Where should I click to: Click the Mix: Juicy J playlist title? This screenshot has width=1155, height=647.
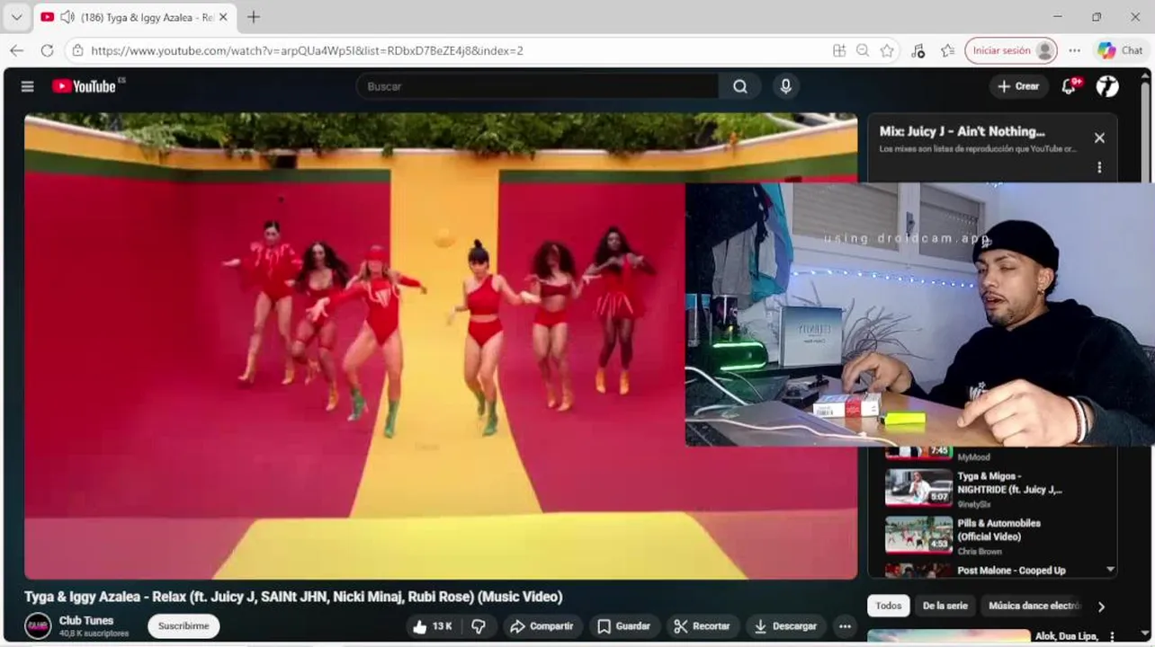click(x=962, y=131)
